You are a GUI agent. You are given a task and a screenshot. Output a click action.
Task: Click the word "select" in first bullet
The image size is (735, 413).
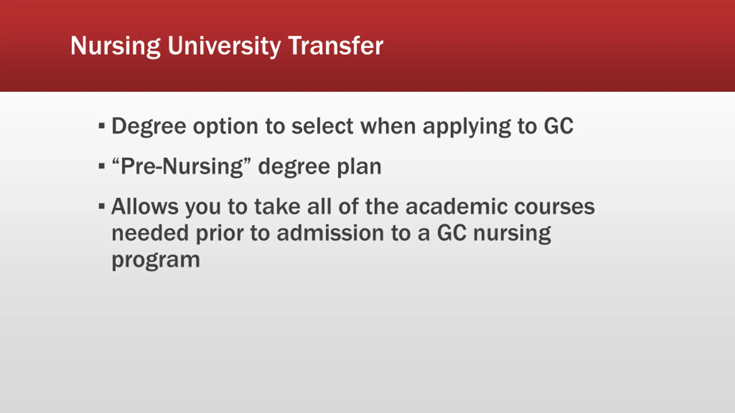coord(322,126)
